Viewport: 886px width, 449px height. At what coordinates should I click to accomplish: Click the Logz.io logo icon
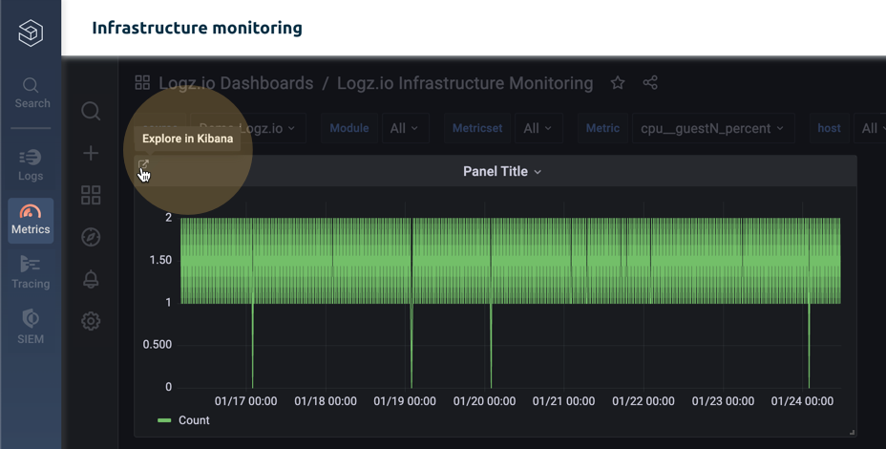pos(31,34)
